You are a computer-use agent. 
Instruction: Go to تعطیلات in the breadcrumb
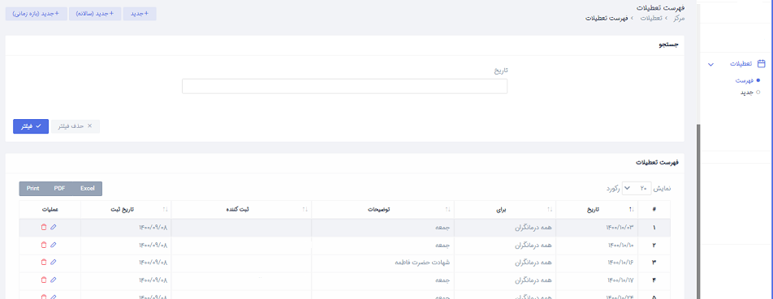[x=650, y=18]
